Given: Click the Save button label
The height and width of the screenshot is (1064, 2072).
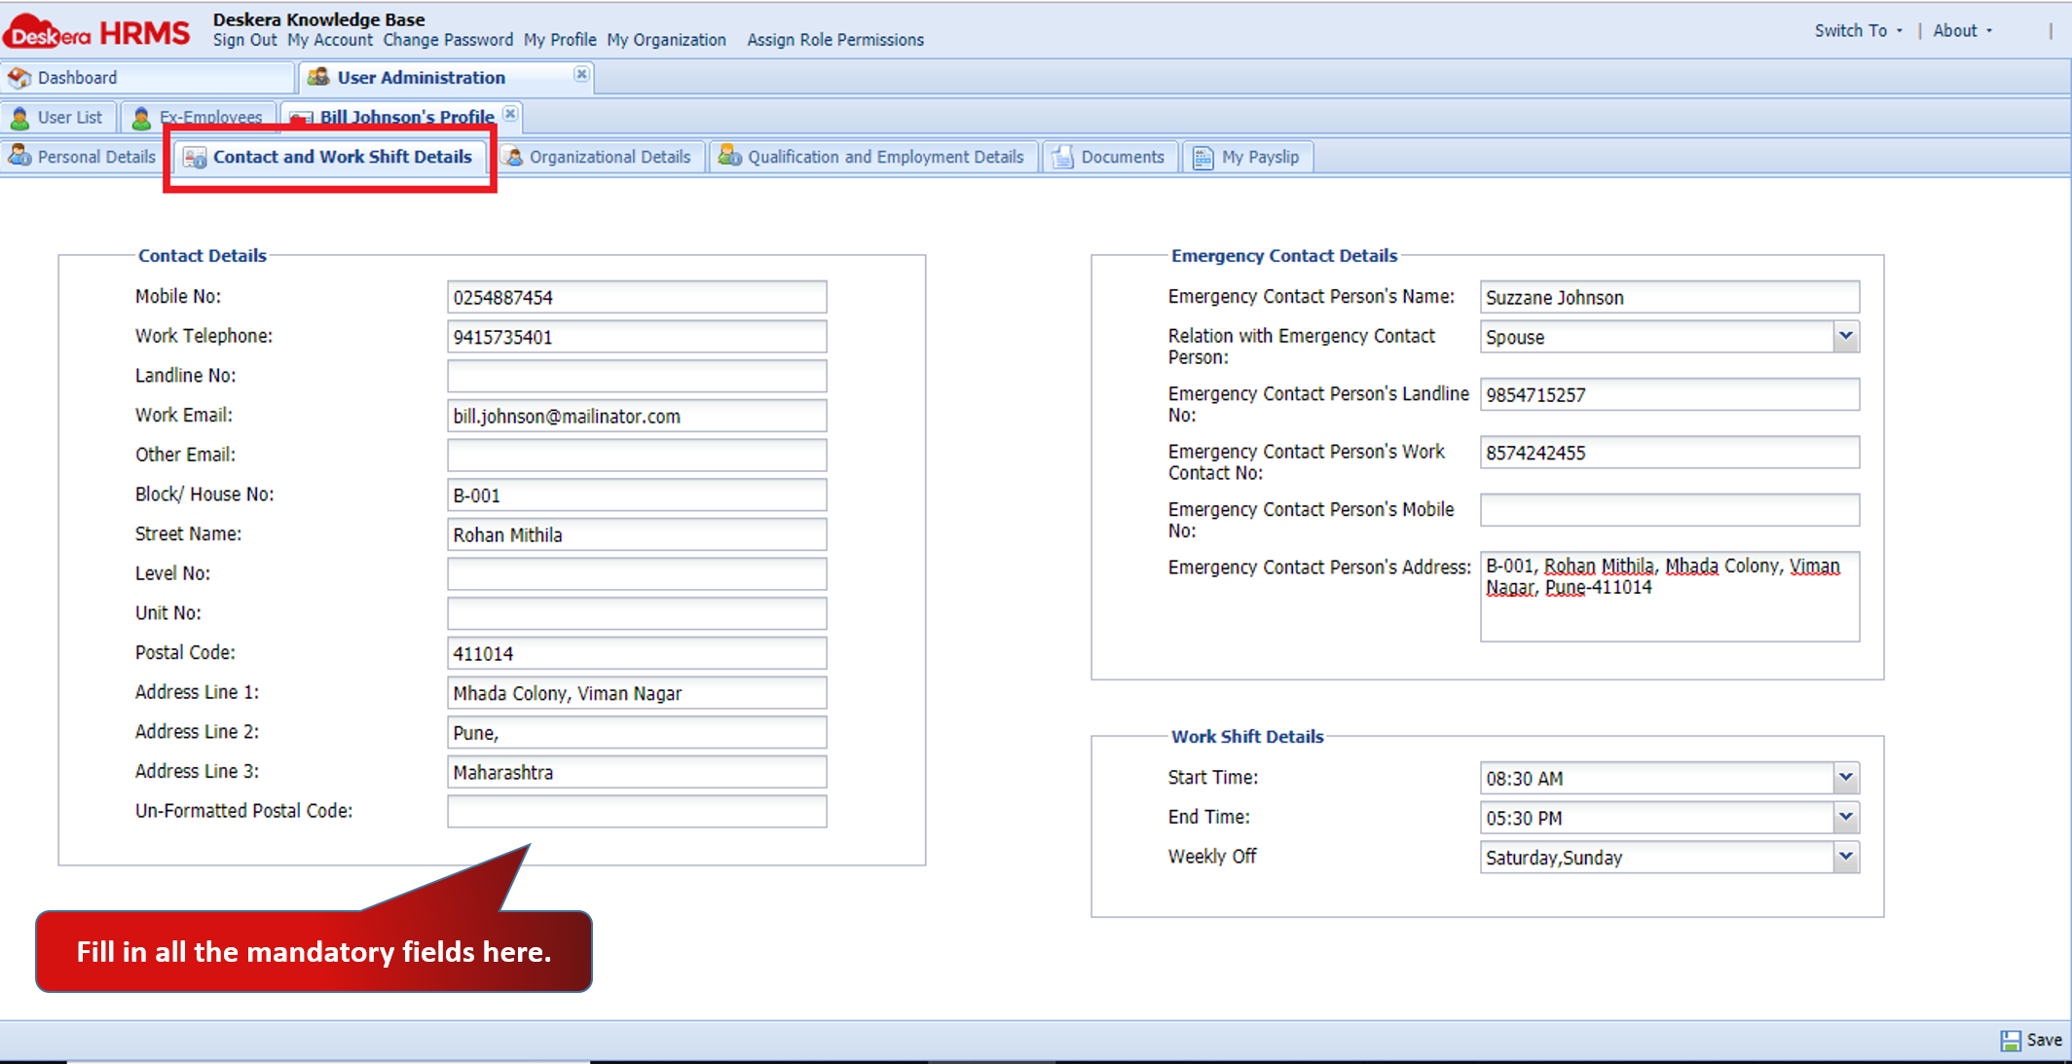Looking at the screenshot, I should (x=2044, y=1040).
